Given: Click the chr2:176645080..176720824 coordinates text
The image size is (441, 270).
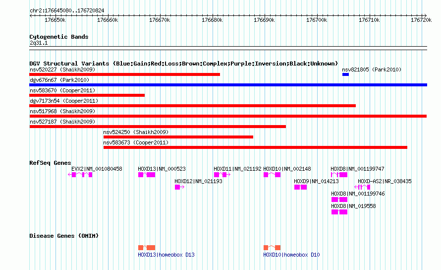Looking at the screenshot, I should point(67,10).
